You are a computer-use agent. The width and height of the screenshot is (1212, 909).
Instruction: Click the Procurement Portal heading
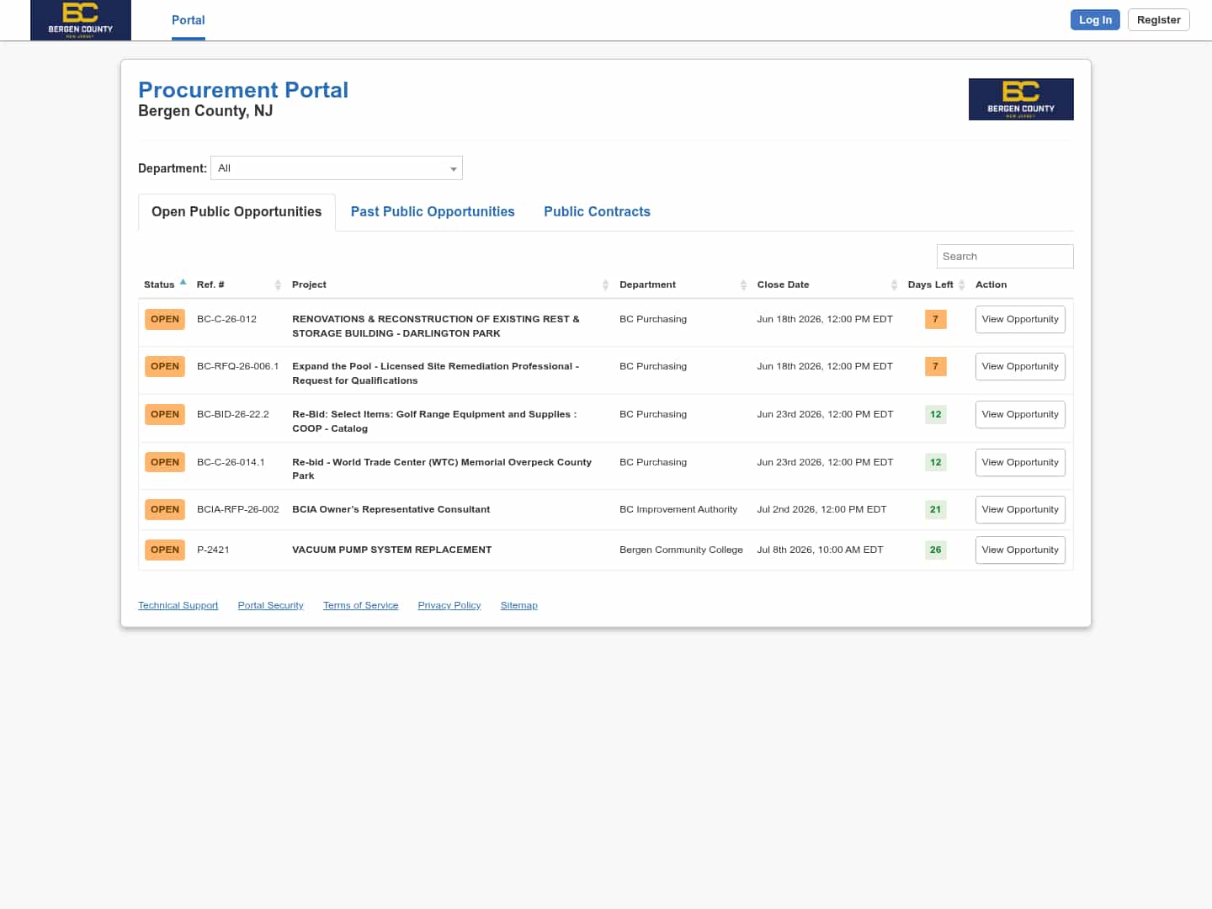coord(243,90)
